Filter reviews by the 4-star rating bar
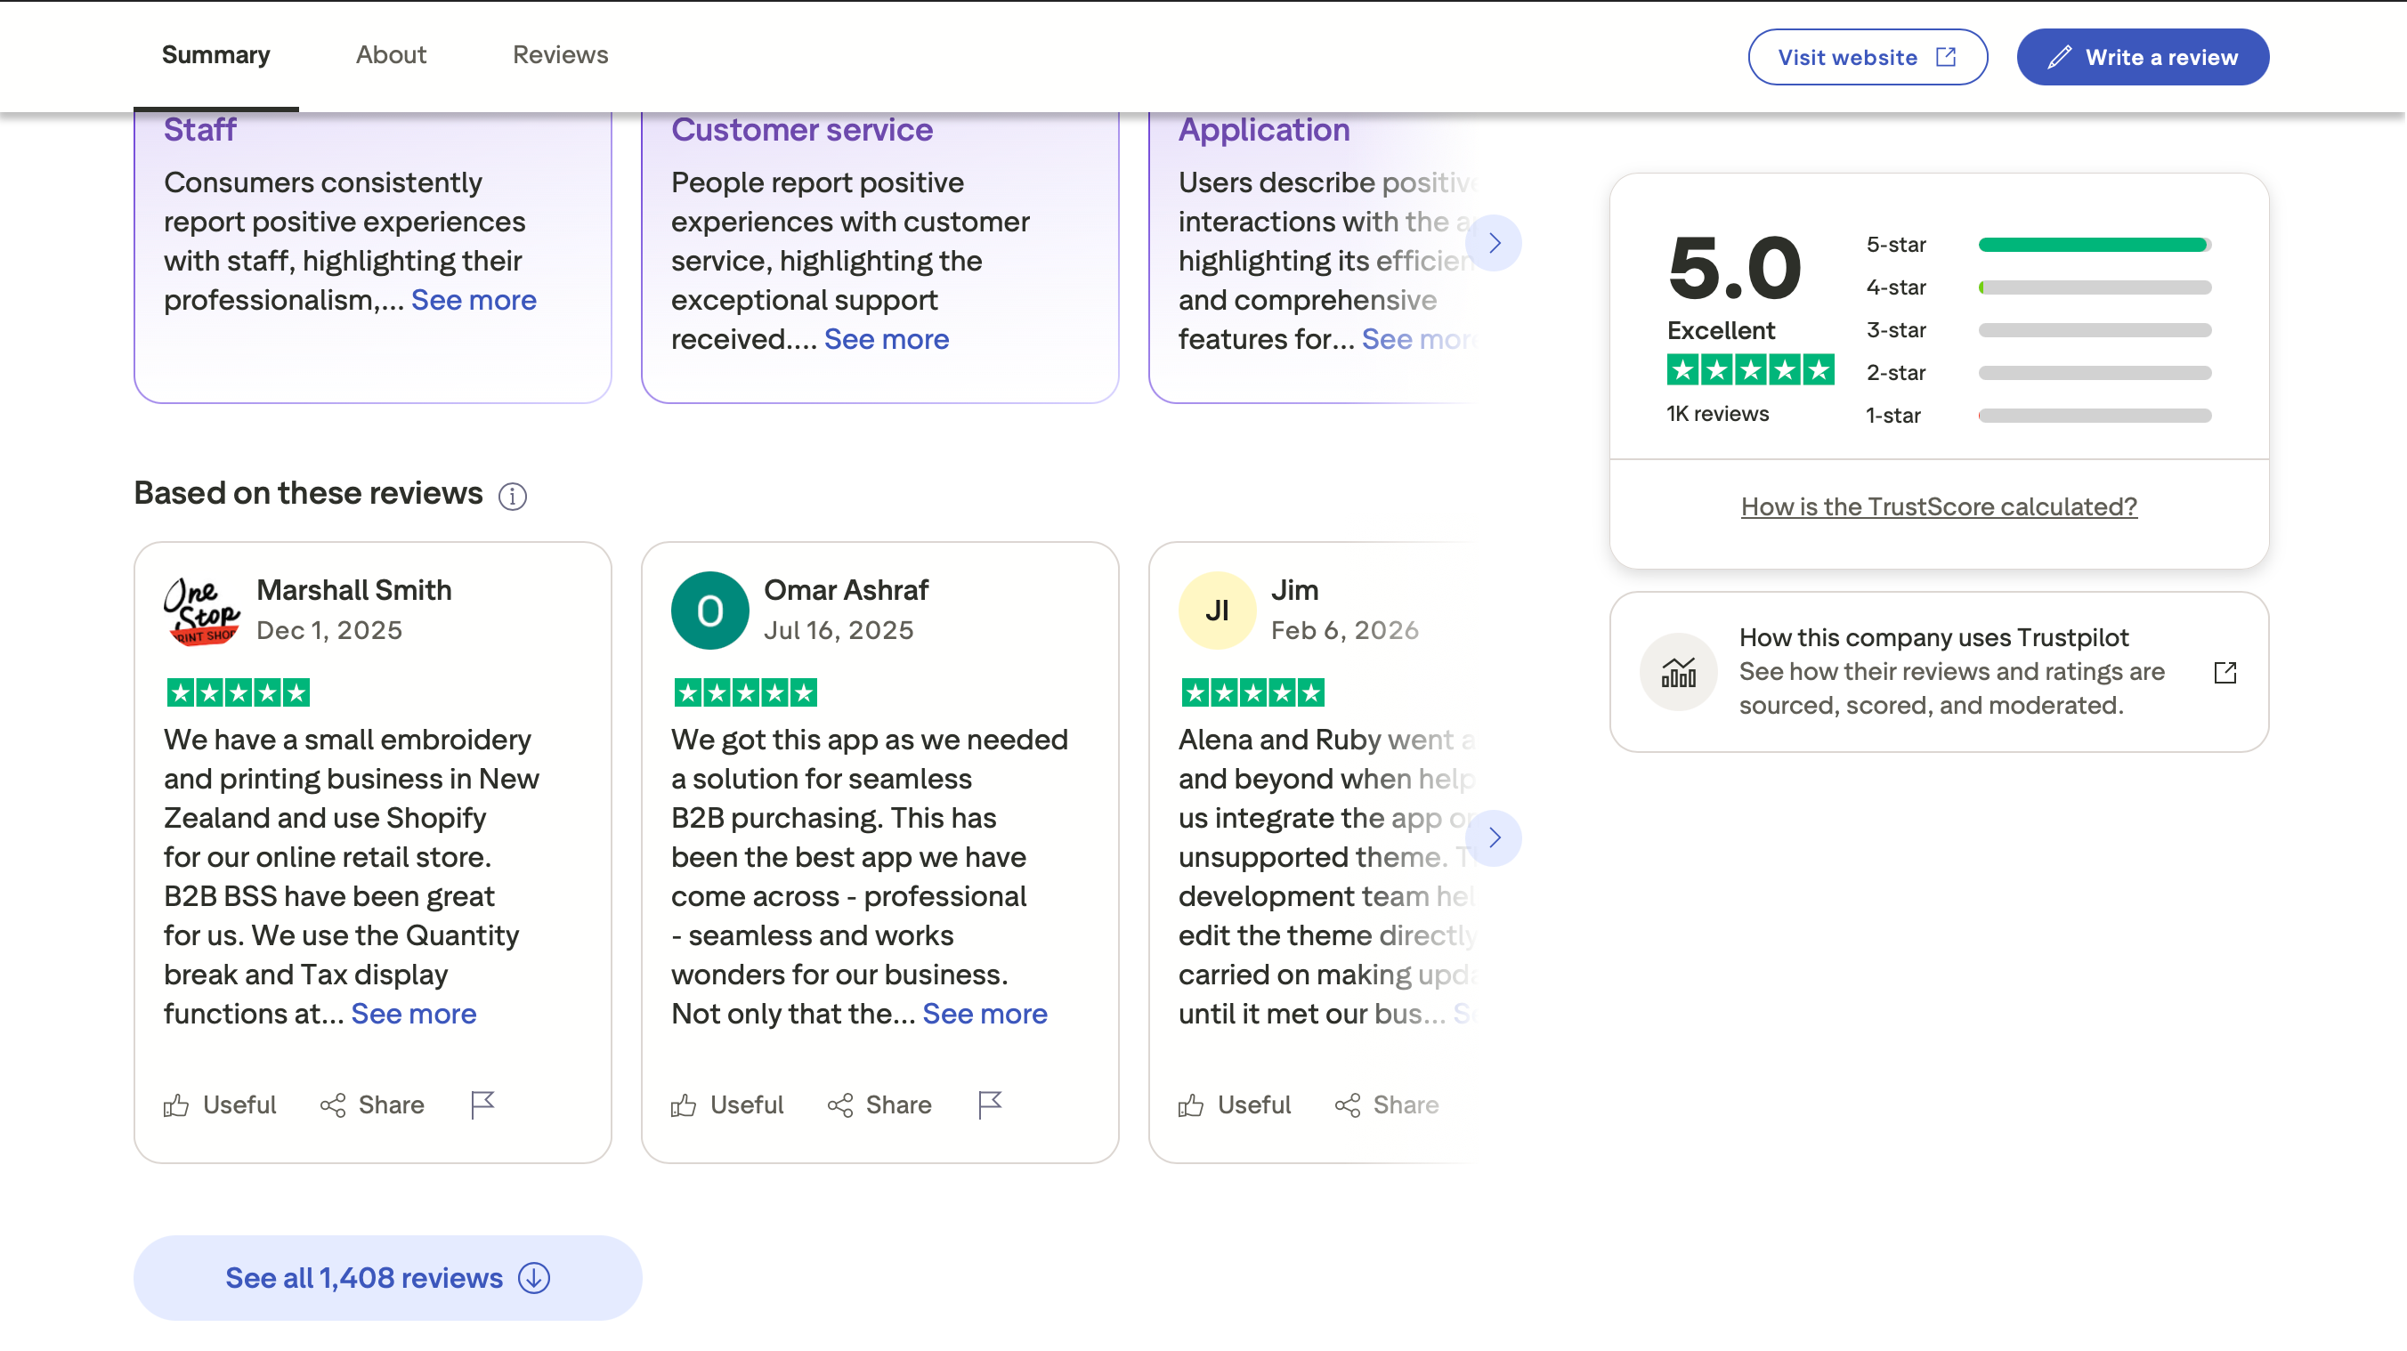The image size is (2407, 1351). click(x=2094, y=287)
